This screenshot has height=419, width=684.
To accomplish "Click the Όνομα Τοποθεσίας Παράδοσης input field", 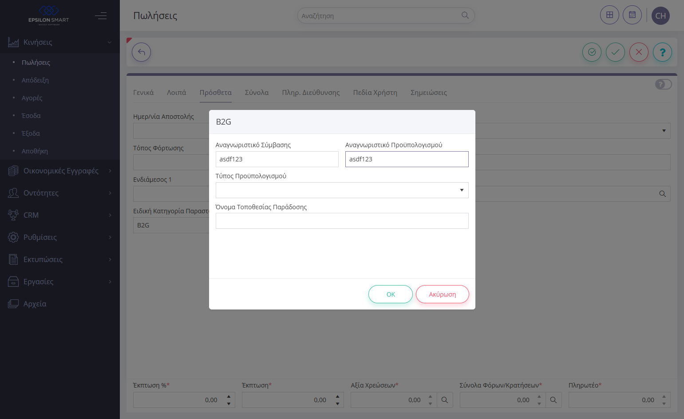I will 342,221.
